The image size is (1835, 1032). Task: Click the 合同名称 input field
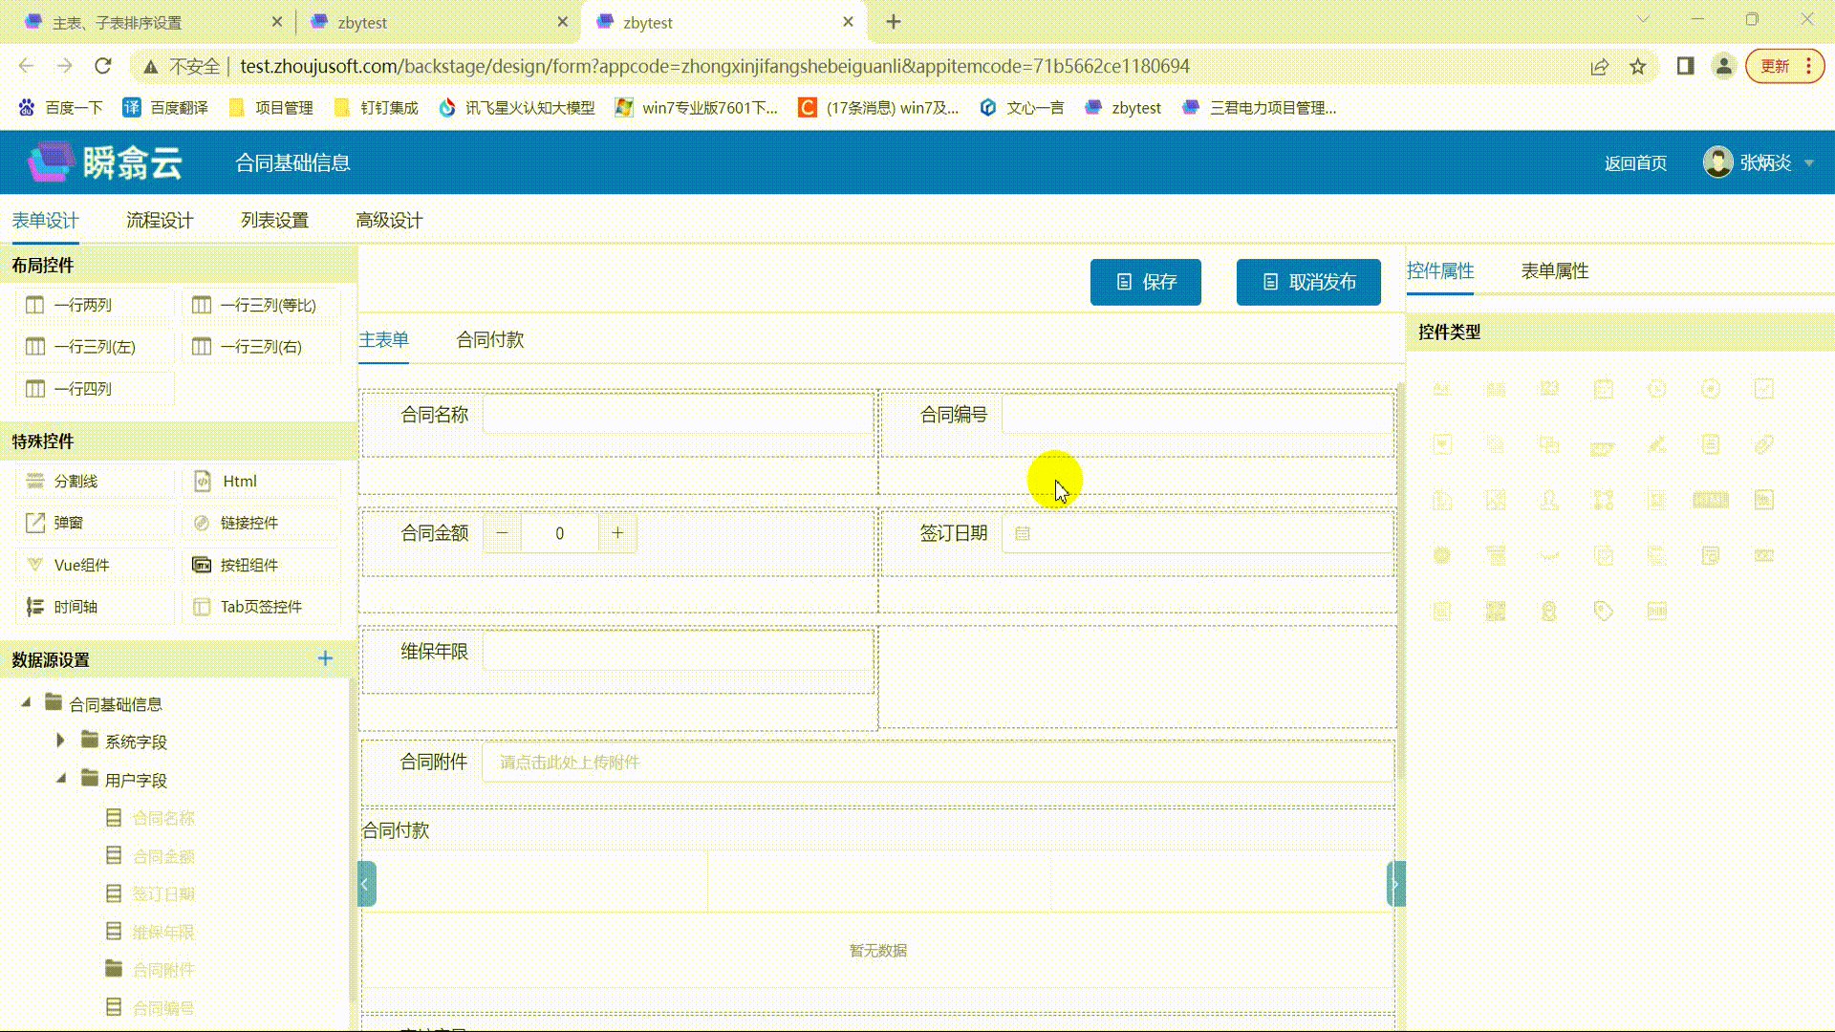[677, 415]
